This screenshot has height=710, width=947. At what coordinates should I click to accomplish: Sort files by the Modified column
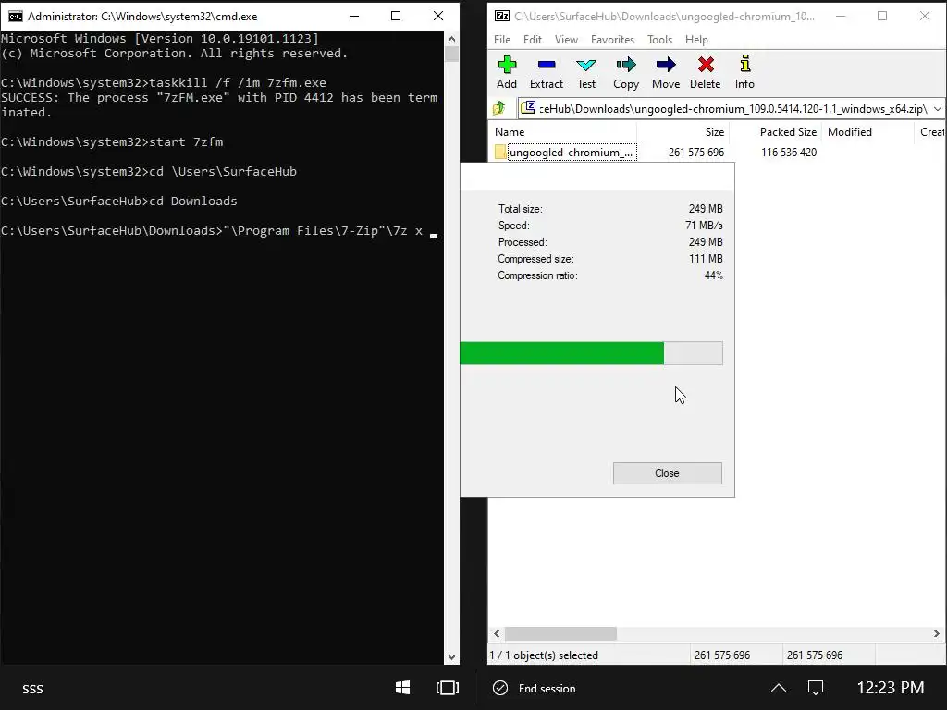868,131
